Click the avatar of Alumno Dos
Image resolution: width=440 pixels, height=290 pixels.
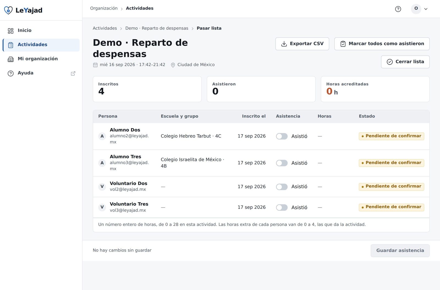click(x=102, y=136)
